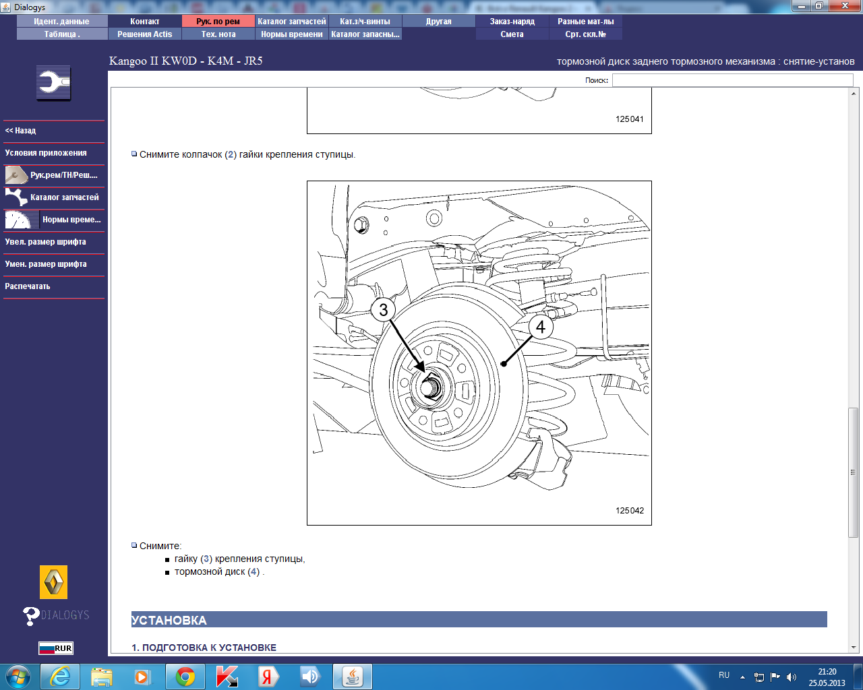
Task: Open the Заказ-наряд tab
Action: 512,22
